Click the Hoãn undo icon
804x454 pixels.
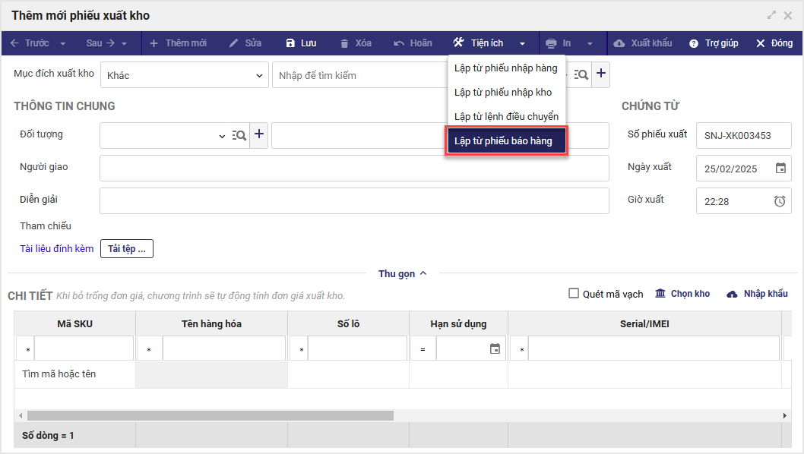[399, 43]
